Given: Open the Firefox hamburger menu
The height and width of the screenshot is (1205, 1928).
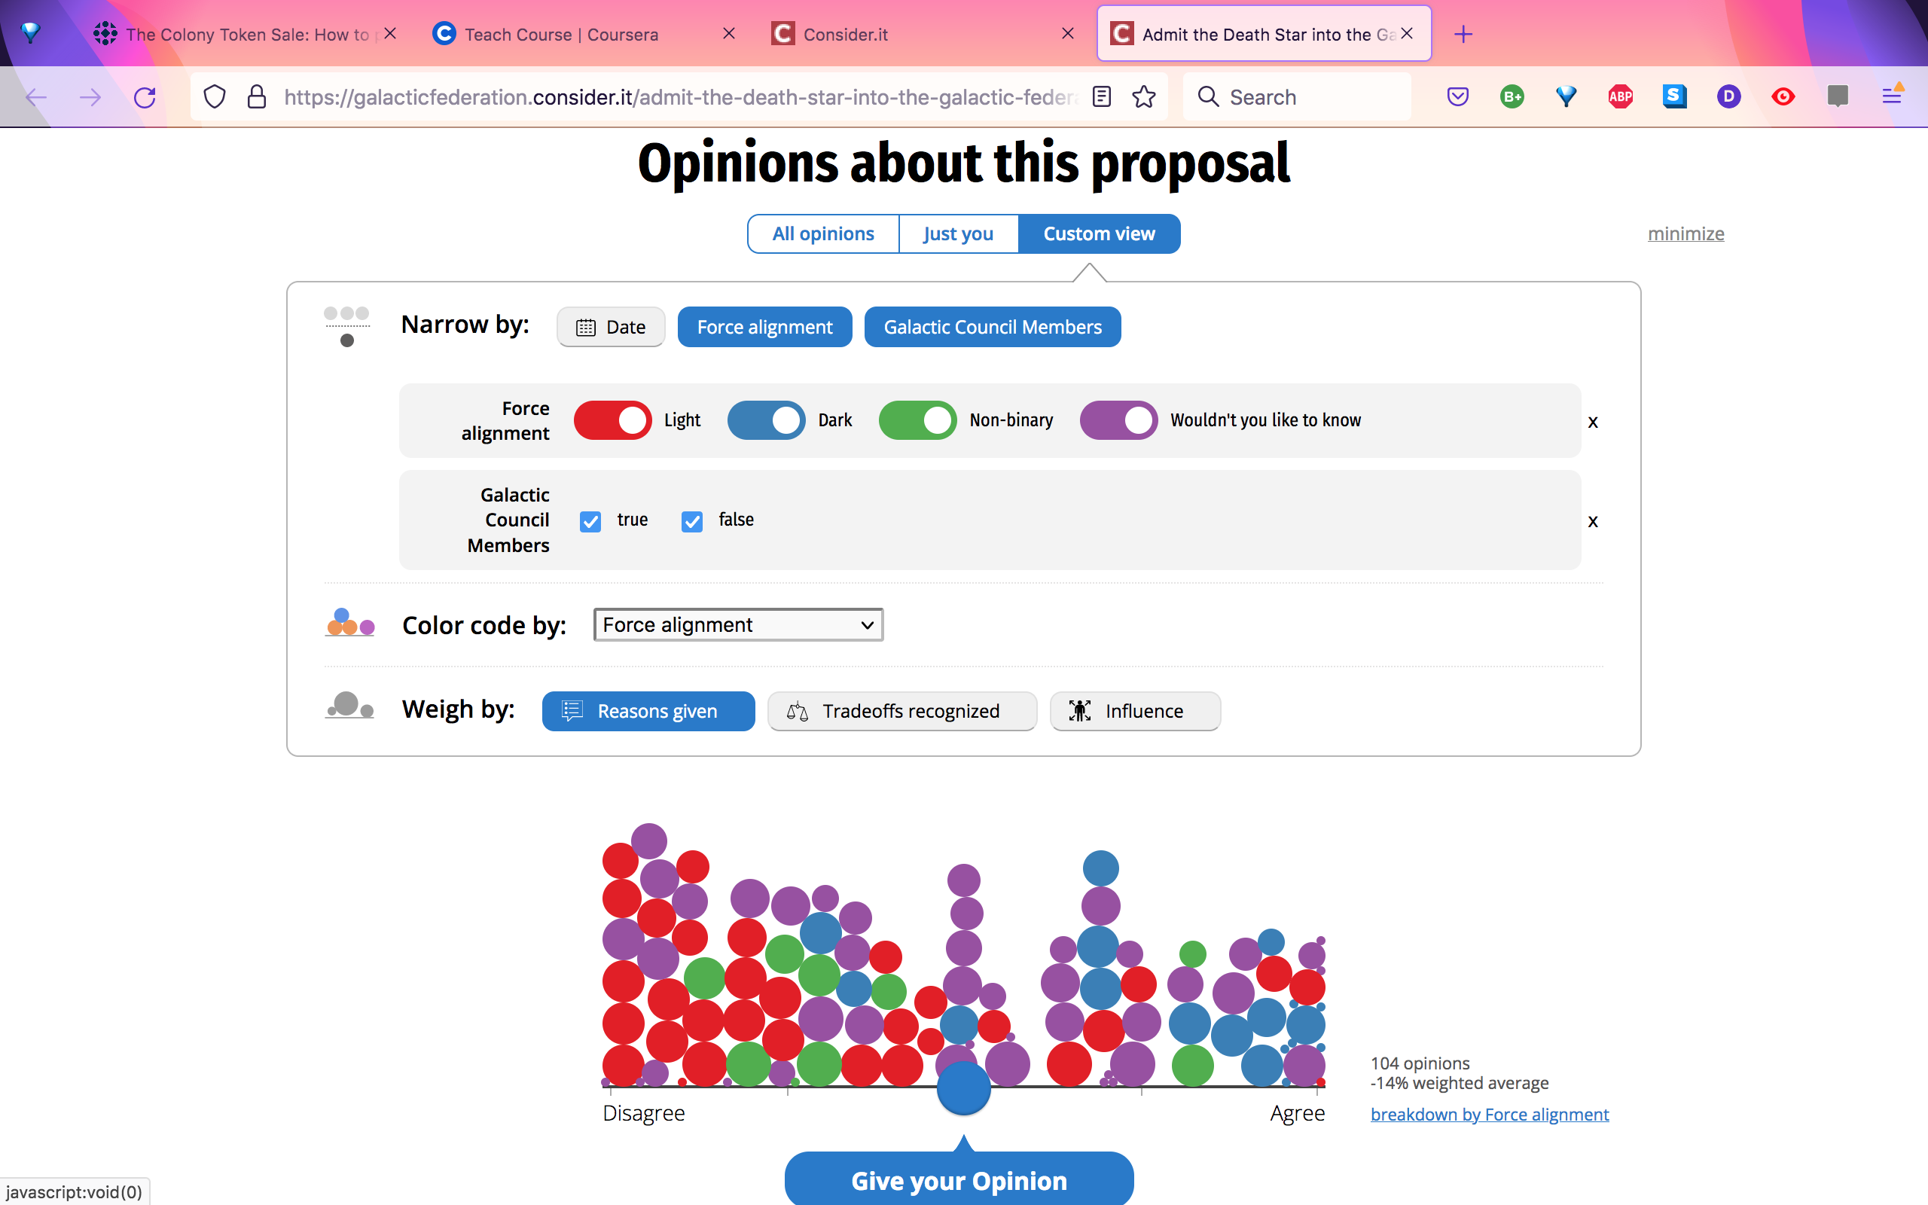Looking at the screenshot, I should pyautogui.click(x=1892, y=97).
